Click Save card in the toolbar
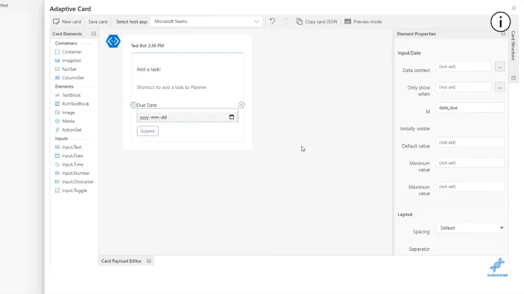Viewport: 524px width, 294px height. (98, 22)
